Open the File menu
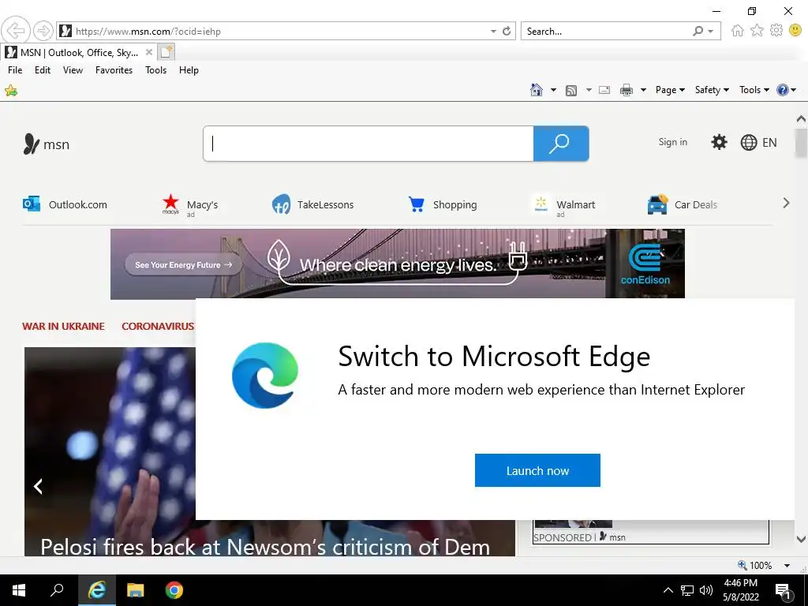 tap(15, 70)
